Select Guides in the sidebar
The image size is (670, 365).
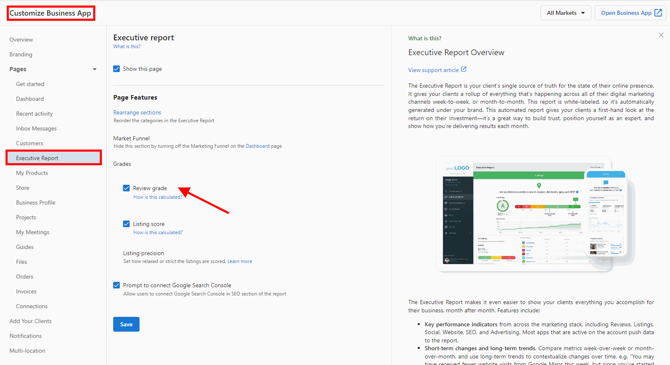pyautogui.click(x=25, y=247)
